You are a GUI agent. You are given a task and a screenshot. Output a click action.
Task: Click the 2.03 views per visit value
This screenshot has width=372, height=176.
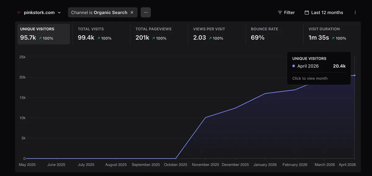(200, 38)
